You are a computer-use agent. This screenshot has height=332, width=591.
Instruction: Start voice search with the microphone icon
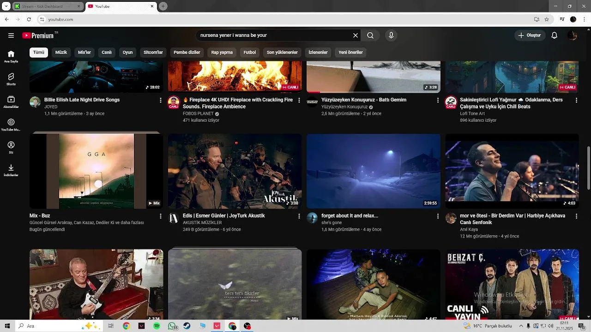[x=391, y=36]
